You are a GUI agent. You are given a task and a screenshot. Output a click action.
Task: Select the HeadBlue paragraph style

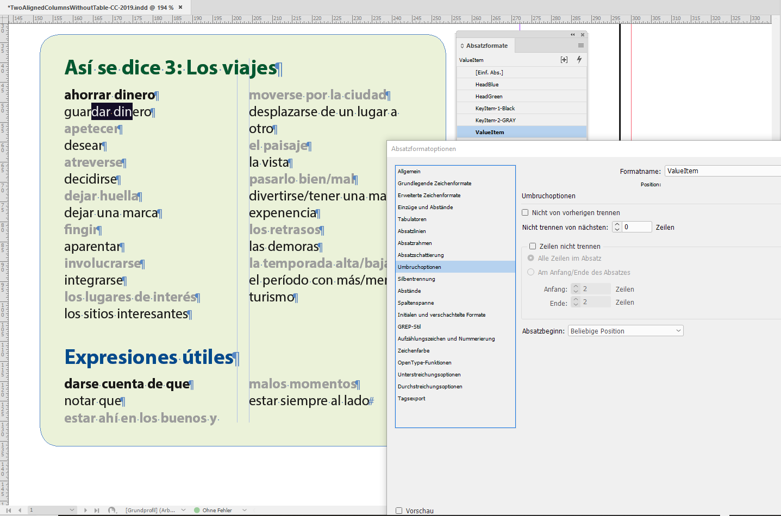point(522,84)
